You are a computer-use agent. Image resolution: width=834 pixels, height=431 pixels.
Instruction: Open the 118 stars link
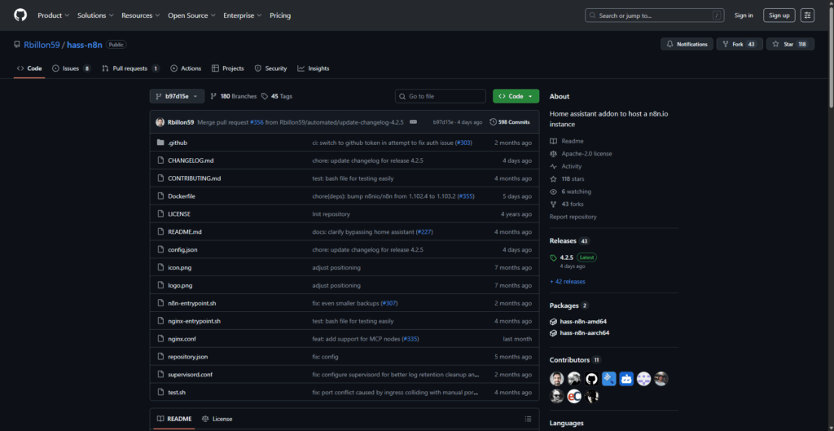click(x=573, y=178)
